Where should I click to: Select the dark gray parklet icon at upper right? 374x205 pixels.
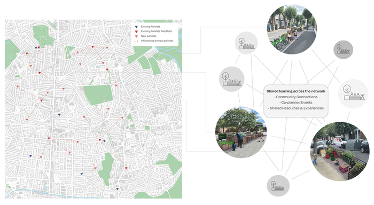click(343, 50)
